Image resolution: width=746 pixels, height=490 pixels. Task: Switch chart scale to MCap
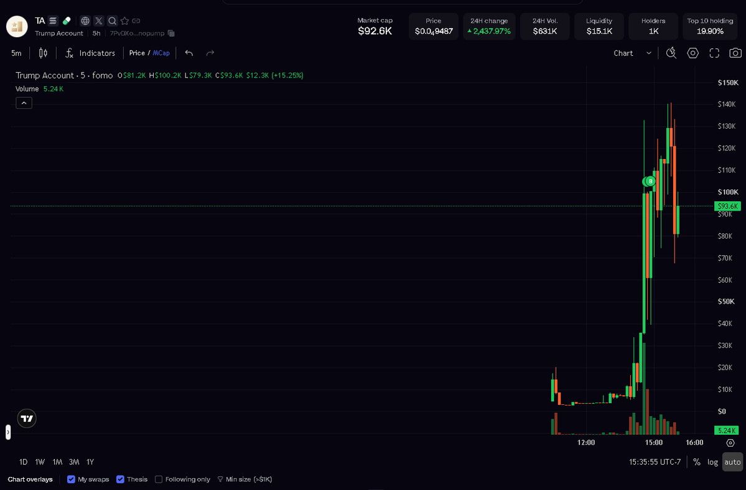[161, 53]
